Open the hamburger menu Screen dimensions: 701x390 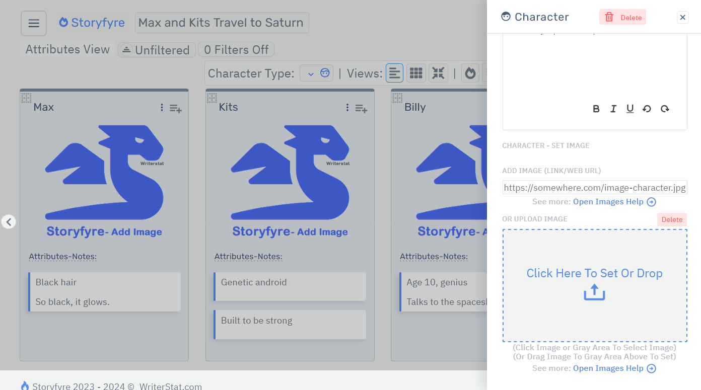click(33, 23)
